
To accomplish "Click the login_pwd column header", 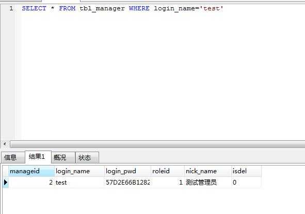I will (127, 171).
